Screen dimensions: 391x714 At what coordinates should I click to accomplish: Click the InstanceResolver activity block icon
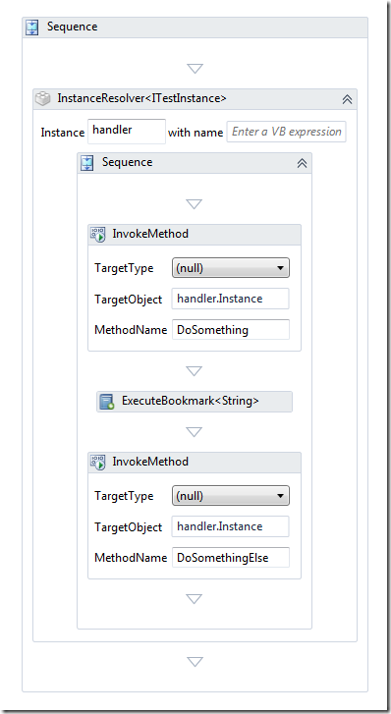(43, 98)
